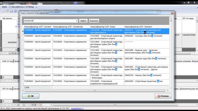Click the Отмена button

pos(163,96)
